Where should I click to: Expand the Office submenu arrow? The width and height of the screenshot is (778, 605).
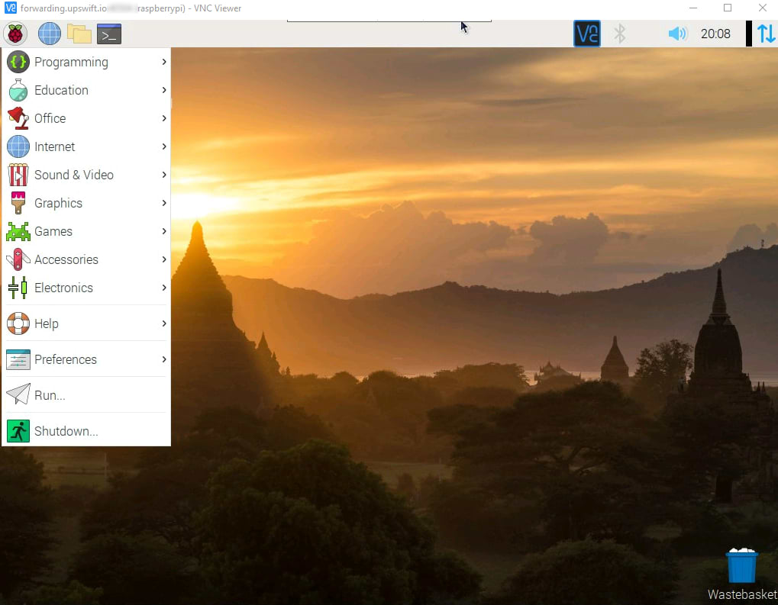pos(163,118)
